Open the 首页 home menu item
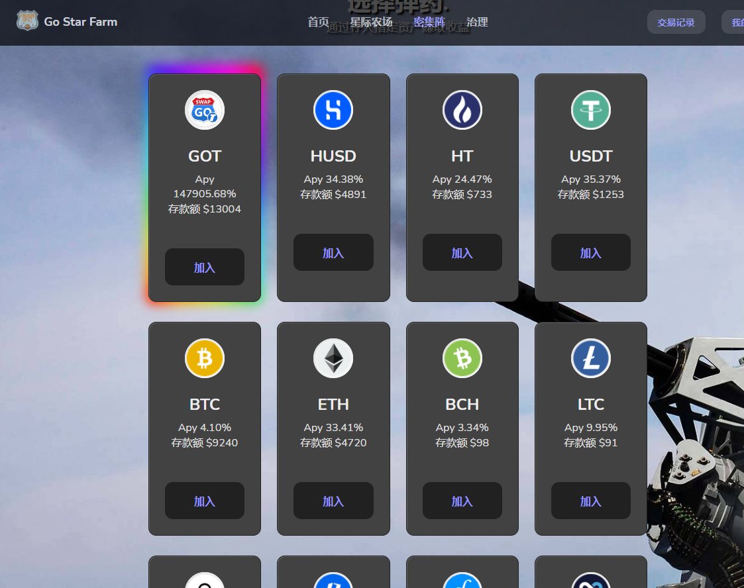 [318, 22]
